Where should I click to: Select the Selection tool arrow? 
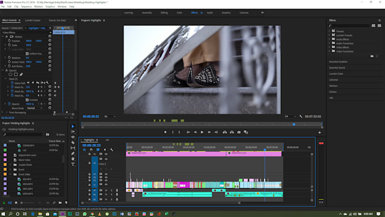pos(73,126)
